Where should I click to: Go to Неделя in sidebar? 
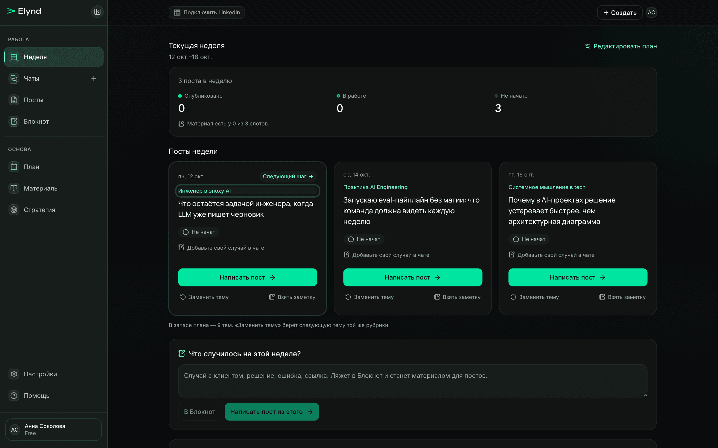(54, 57)
